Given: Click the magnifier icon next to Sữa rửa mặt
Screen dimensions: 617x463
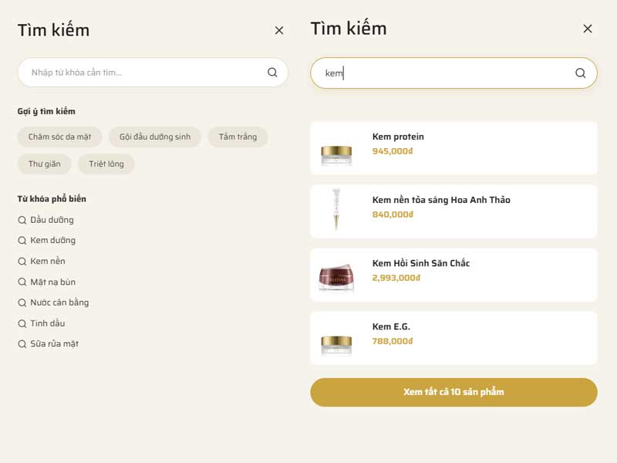Looking at the screenshot, I should [22, 343].
